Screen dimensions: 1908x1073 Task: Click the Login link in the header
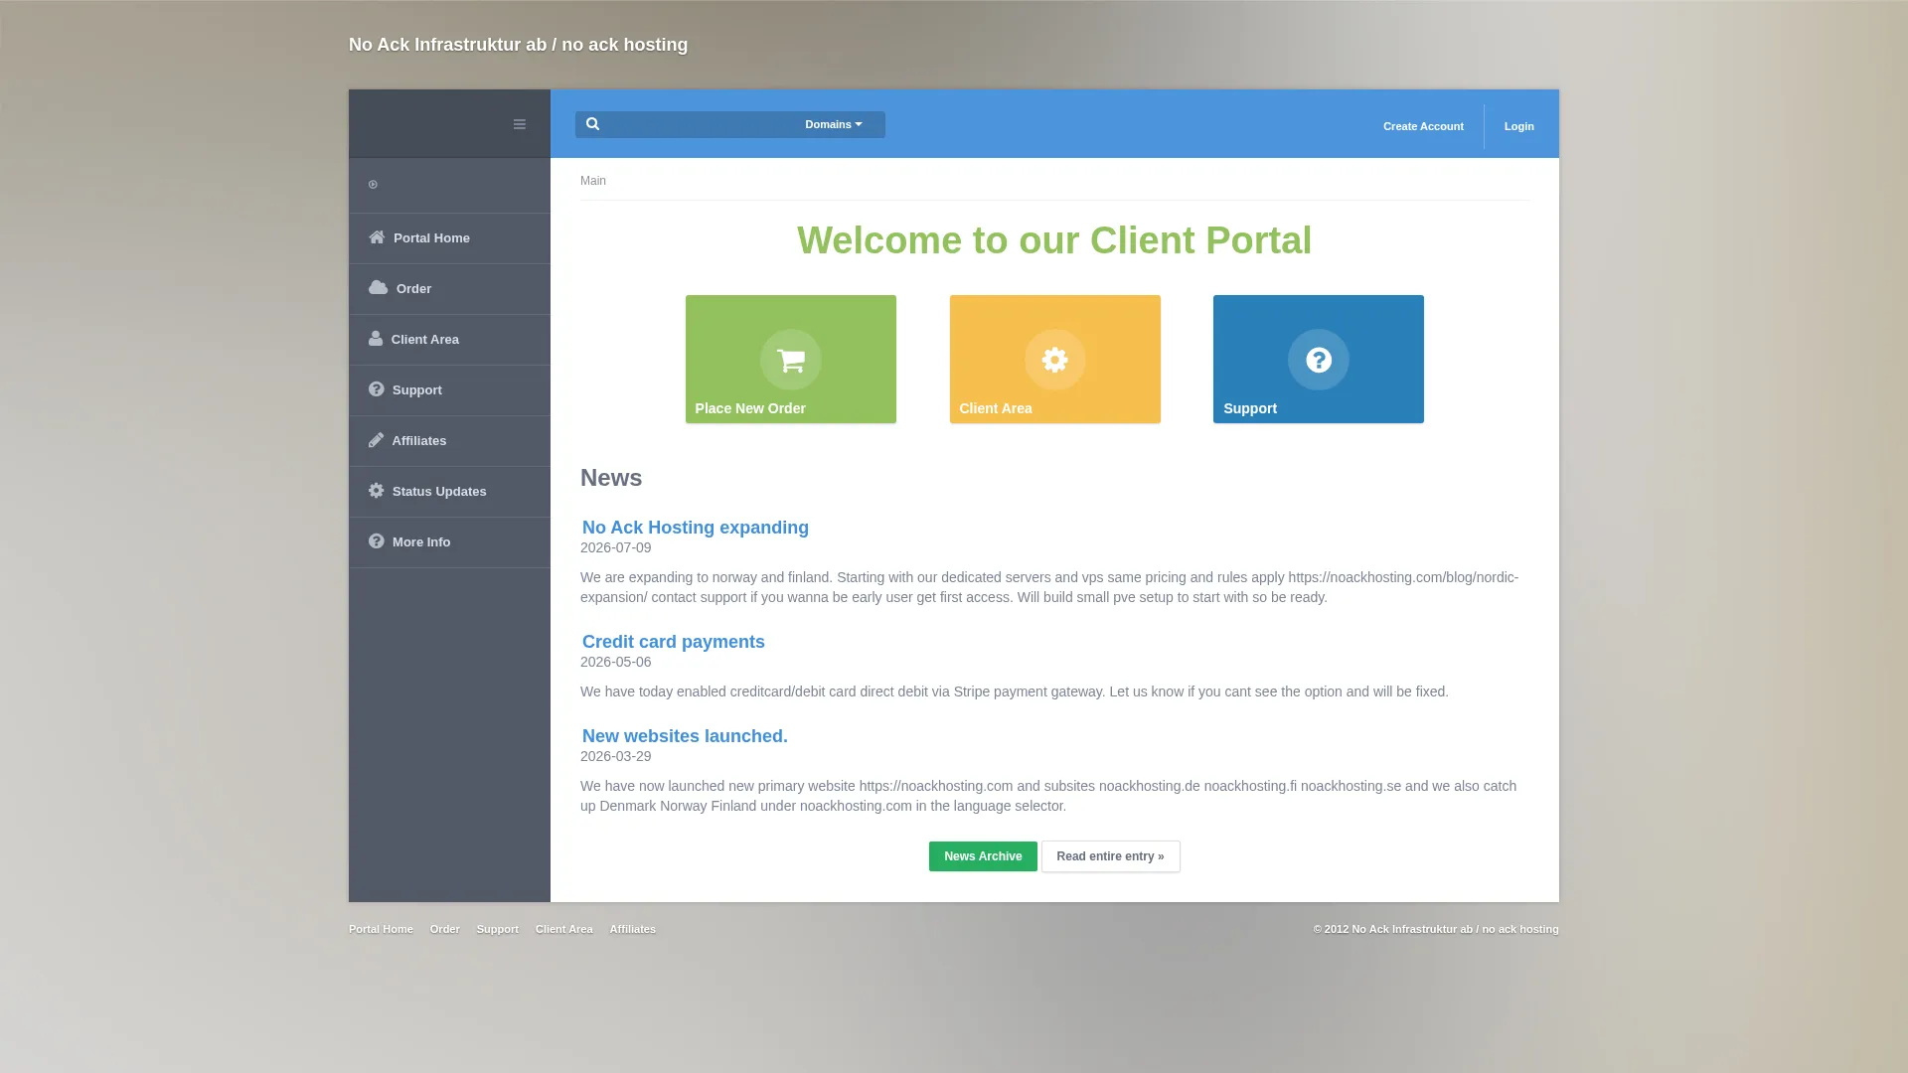[1518, 126]
